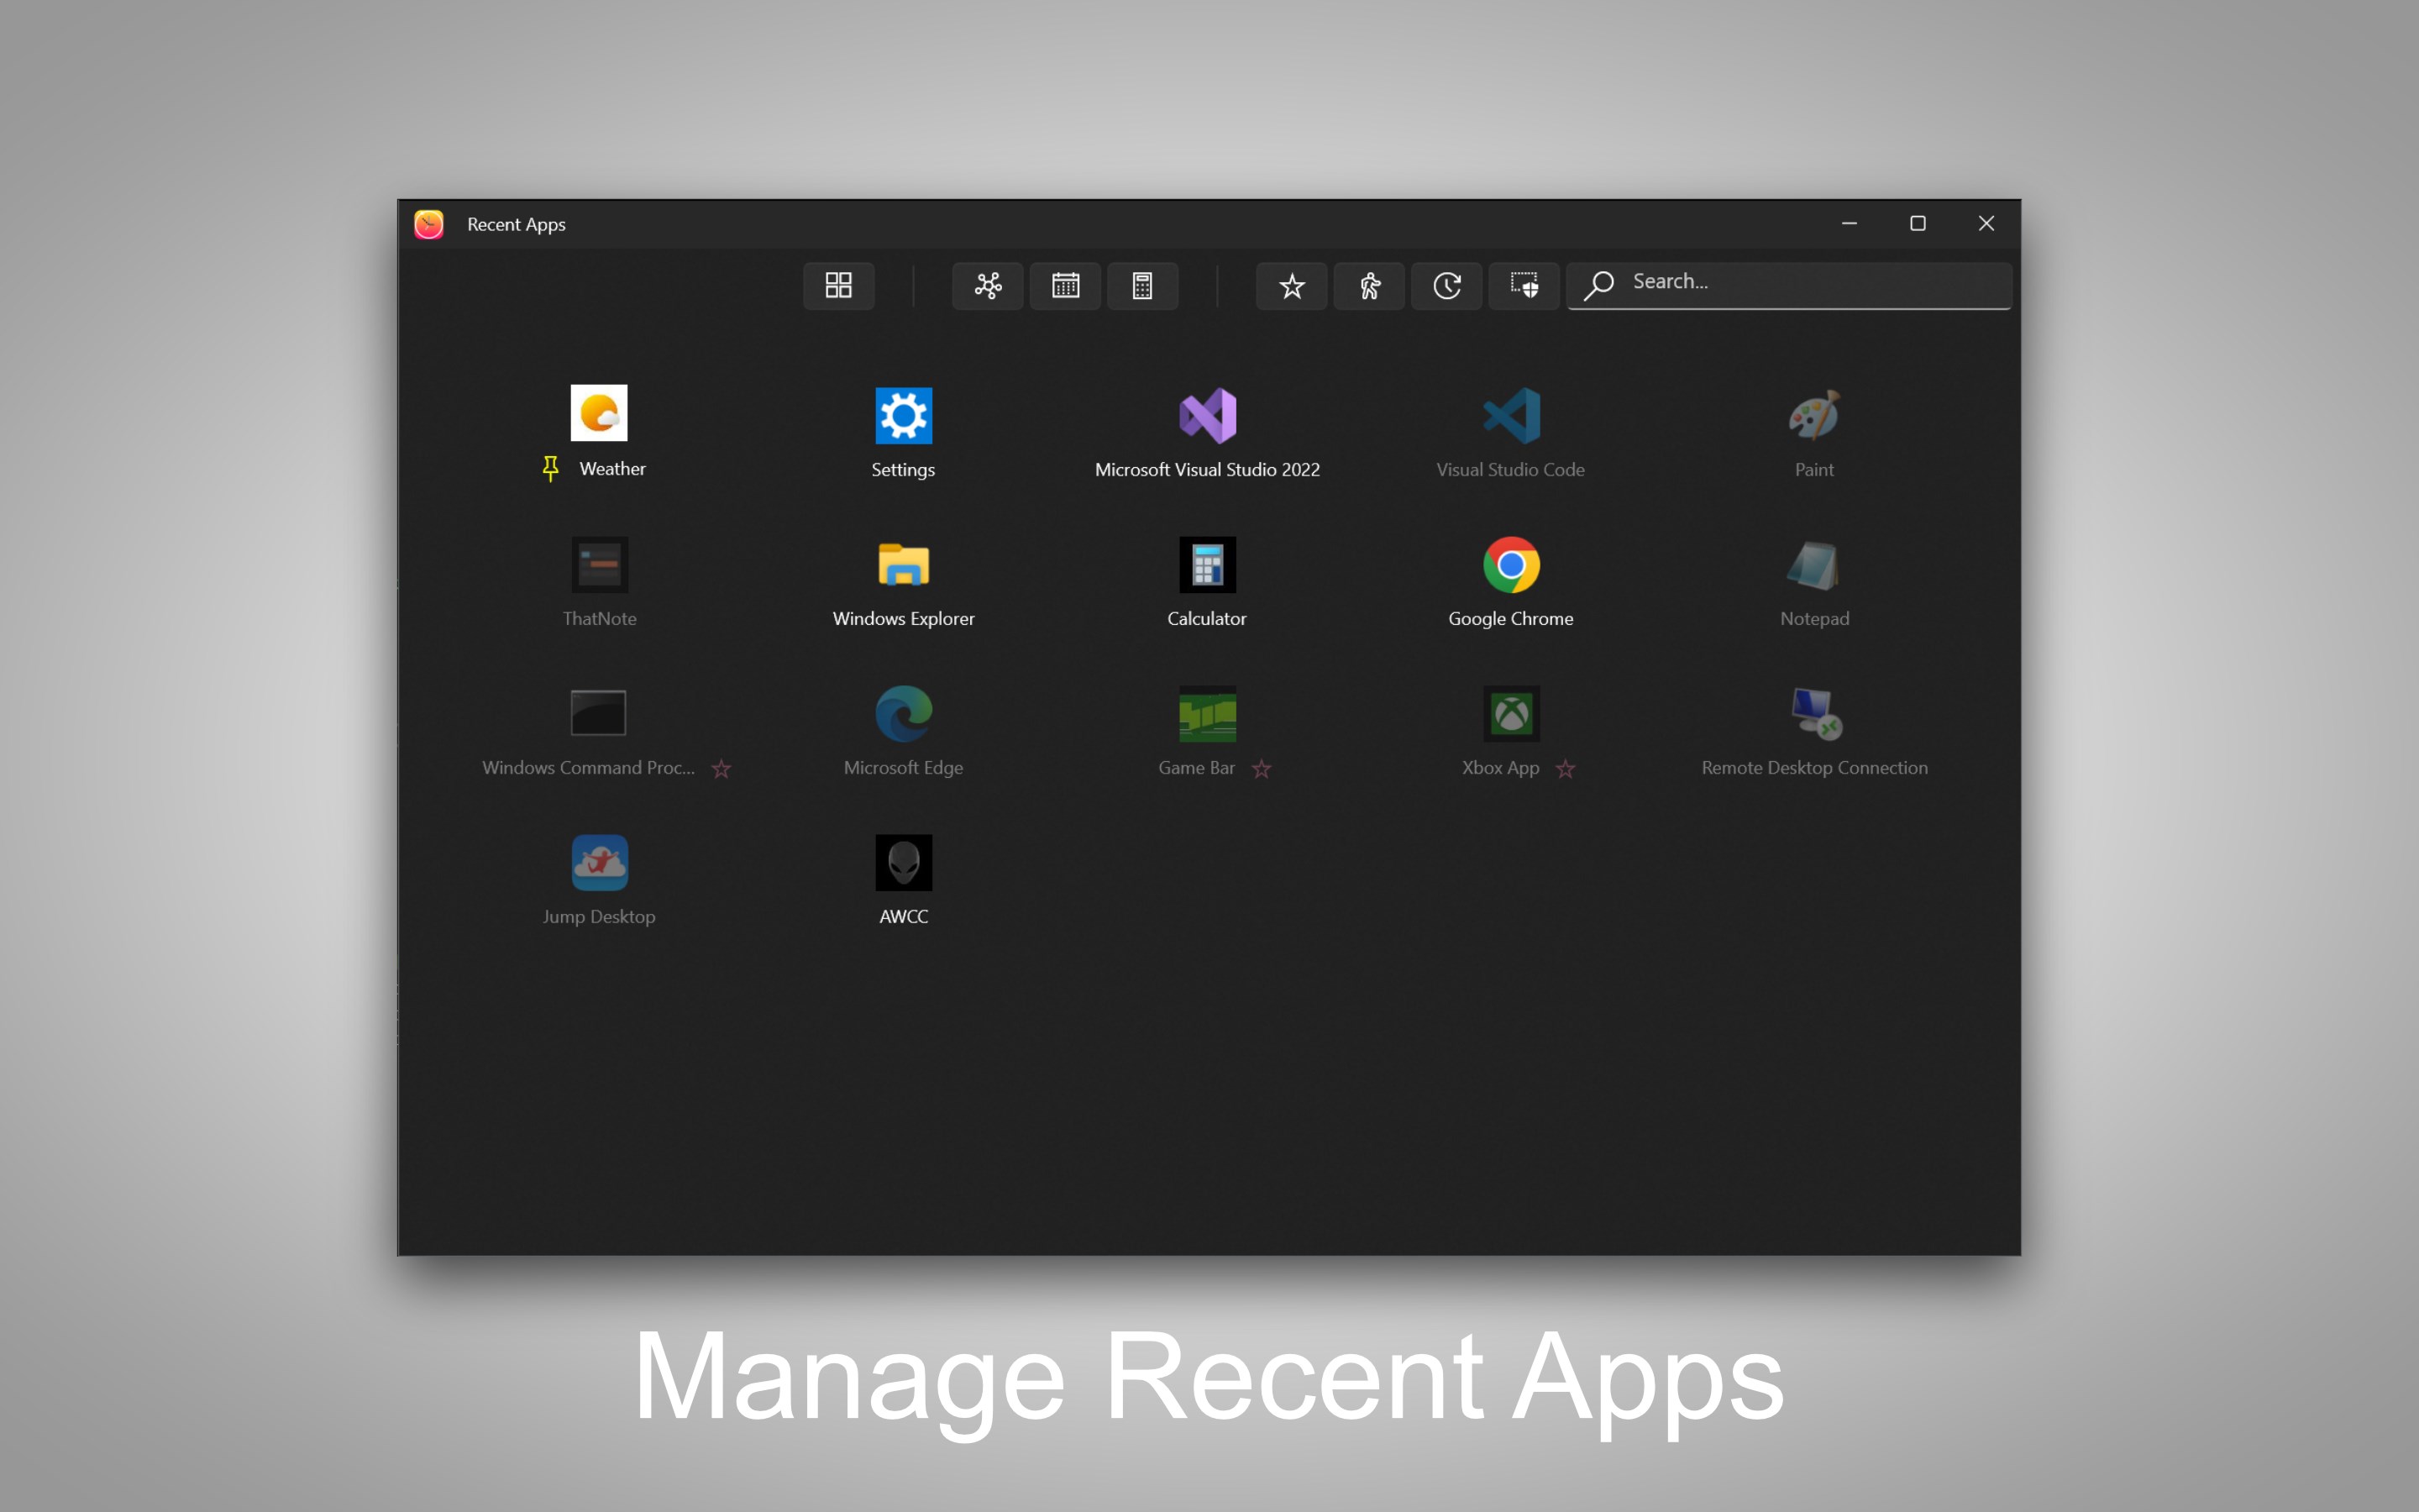Click the network nodes toolbar icon
The width and height of the screenshot is (2419, 1512).
[988, 286]
